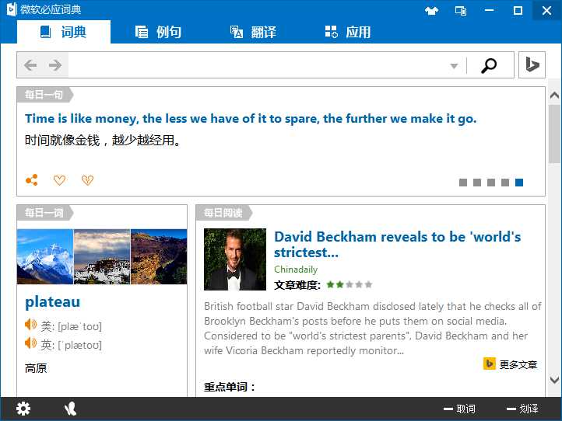Open the 词典 tab
562x421 pixels.
pyautogui.click(x=64, y=32)
